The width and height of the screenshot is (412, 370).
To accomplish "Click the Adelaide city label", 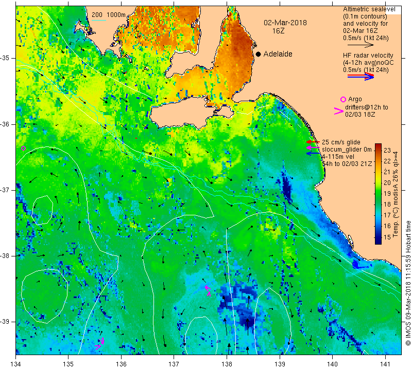I will 278,54.
